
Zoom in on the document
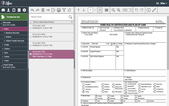[118, 10]
